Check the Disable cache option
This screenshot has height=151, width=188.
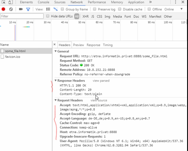120,9
